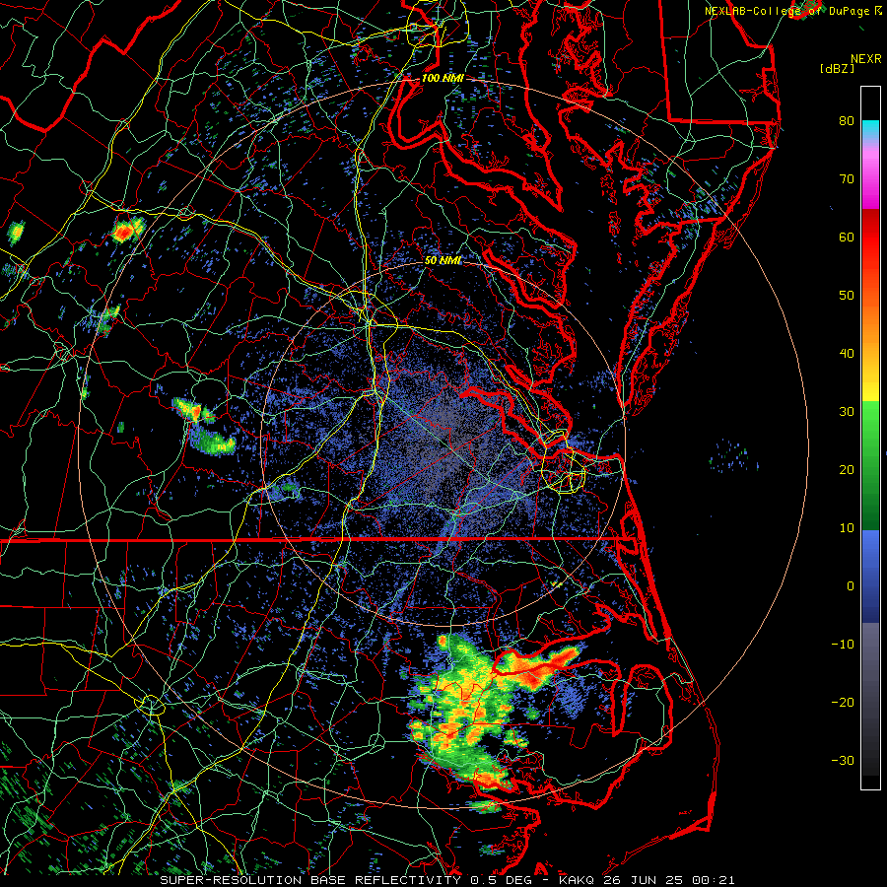Click the "26 JUN 25 00:21" timestamp

coord(669,880)
